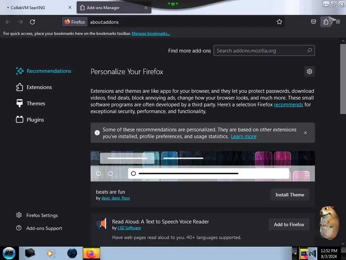346x260 pixels.
Task: Click the hamster desktop mascot
Action: coord(329,223)
